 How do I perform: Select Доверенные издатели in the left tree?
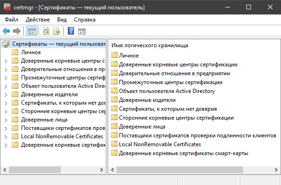(49, 94)
